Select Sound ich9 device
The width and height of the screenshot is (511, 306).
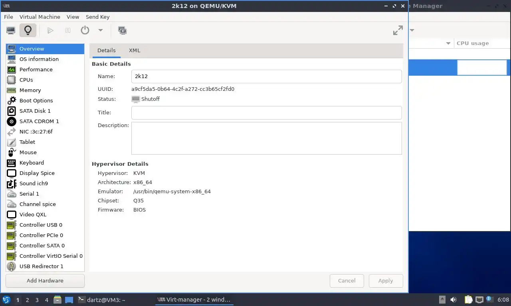(45, 183)
